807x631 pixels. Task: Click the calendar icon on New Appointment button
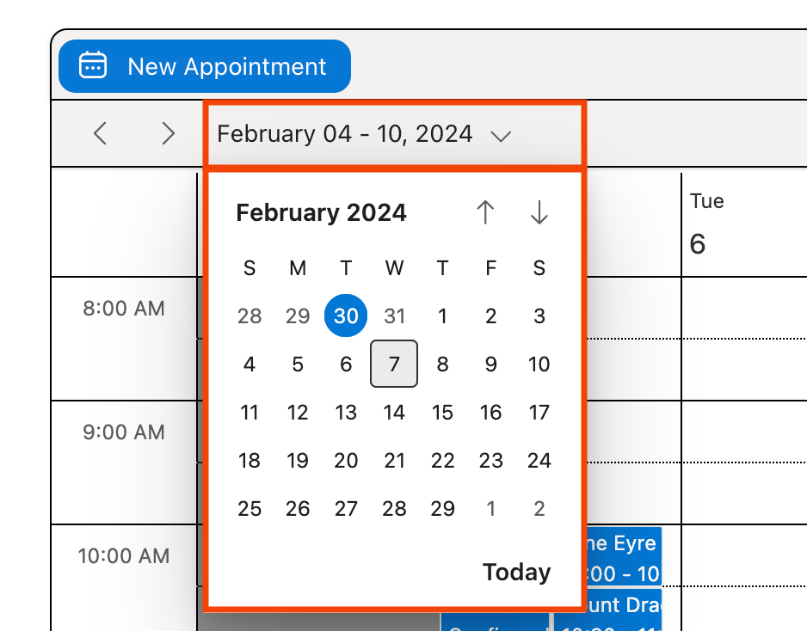tap(95, 65)
